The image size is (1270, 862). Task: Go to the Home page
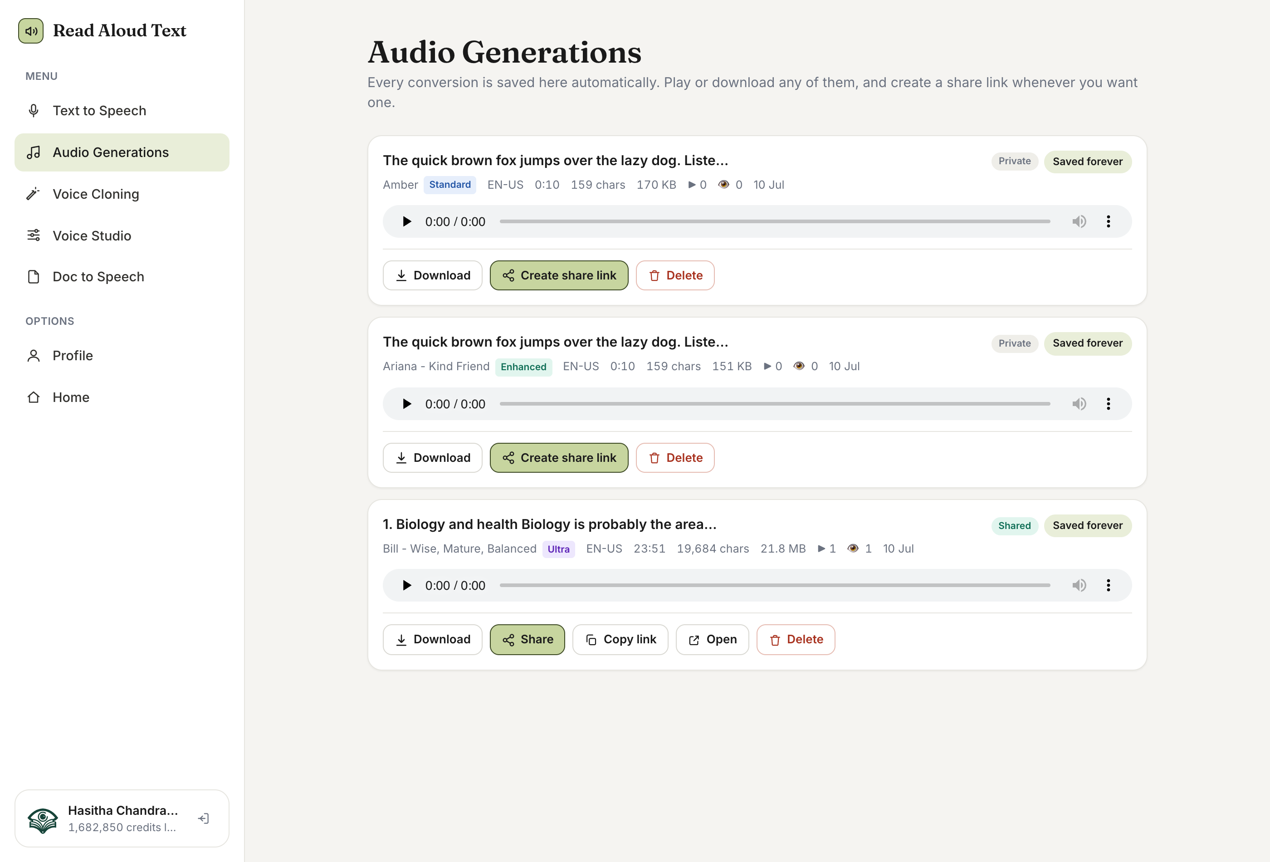(121, 397)
